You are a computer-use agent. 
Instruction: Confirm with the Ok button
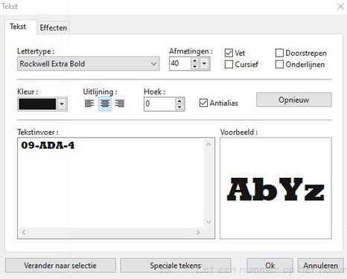pos(270,266)
